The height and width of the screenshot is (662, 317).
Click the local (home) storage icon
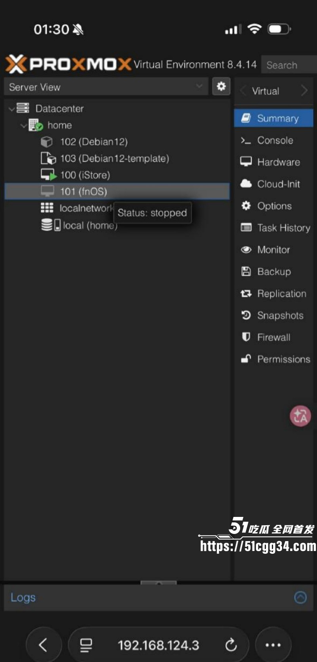coord(51,225)
